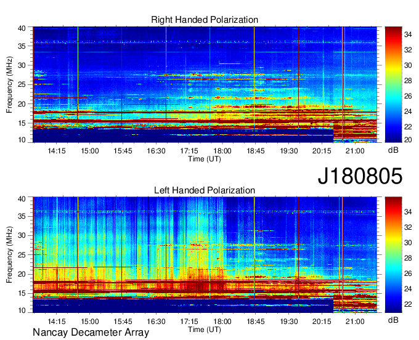Click the 18:00 tick label on the bottom plot
Image resolution: width=419 pixels, height=340 pixels.
222,322
